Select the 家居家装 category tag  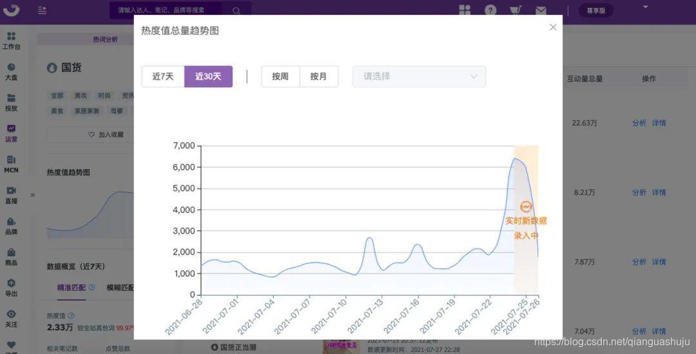point(87,111)
